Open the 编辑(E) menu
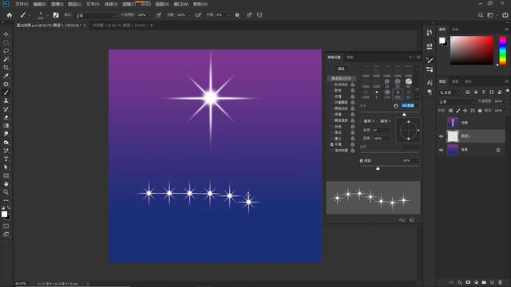Image resolution: width=511 pixels, height=287 pixels. pyautogui.click(x=40, y=4)
